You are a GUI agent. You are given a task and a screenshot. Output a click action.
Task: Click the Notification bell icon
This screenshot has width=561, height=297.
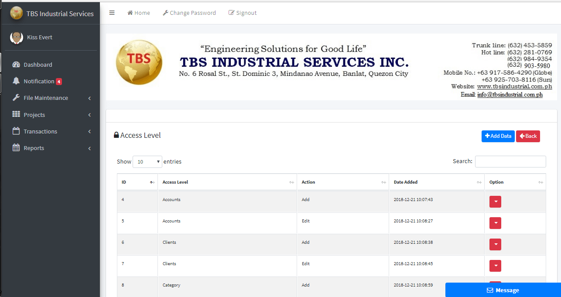pos(16,81)
